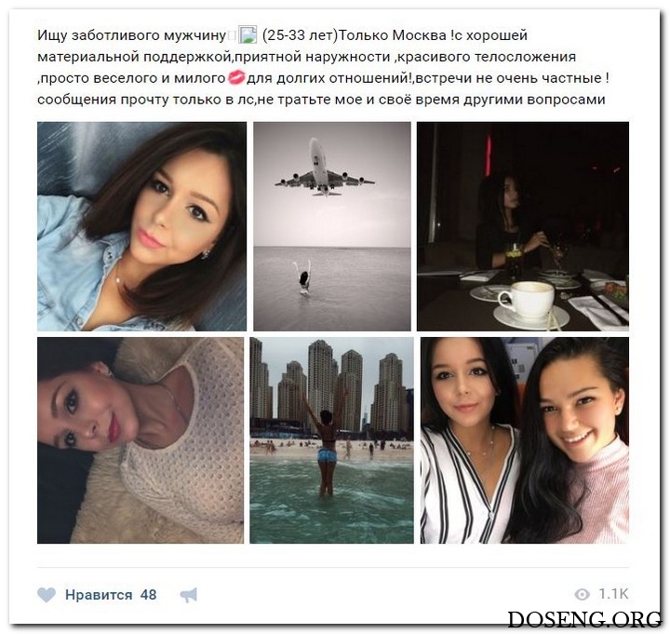Click the eye views icon
Image resolution: width=670 pixels, height=634 pixels.
coord(582,594)
